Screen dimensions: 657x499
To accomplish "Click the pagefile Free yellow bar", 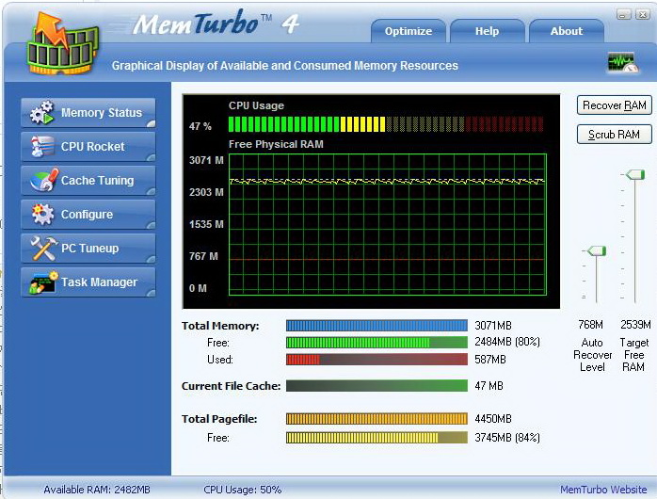I will 377,438.
